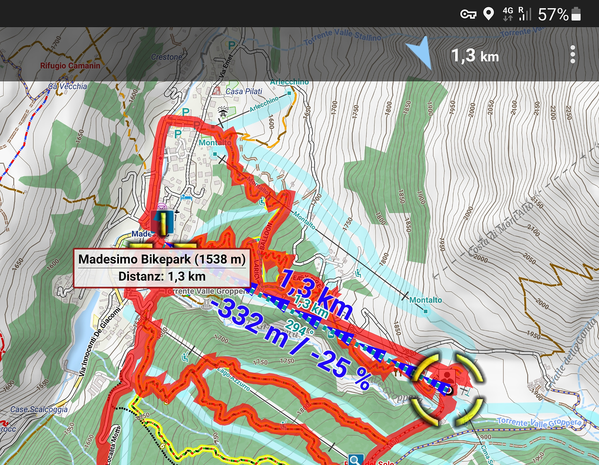This screenshot has height=465, width=599.
Task: Tap the 'Via Innocenti De Giacomi' street label
Action: click(x=100, y=342)
